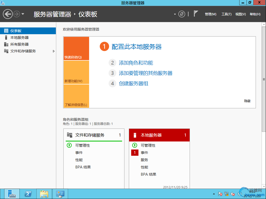Click the 本地服务器 sidebar icon
This screenshot has height=199, width=266.
(6, 38)
